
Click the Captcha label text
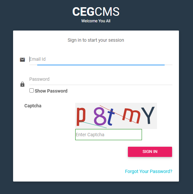(33, 106)
